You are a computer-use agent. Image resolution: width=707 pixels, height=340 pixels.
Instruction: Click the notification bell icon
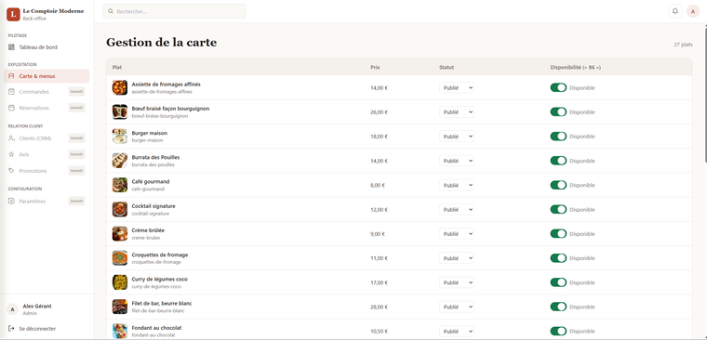click(x=674, y=11)
